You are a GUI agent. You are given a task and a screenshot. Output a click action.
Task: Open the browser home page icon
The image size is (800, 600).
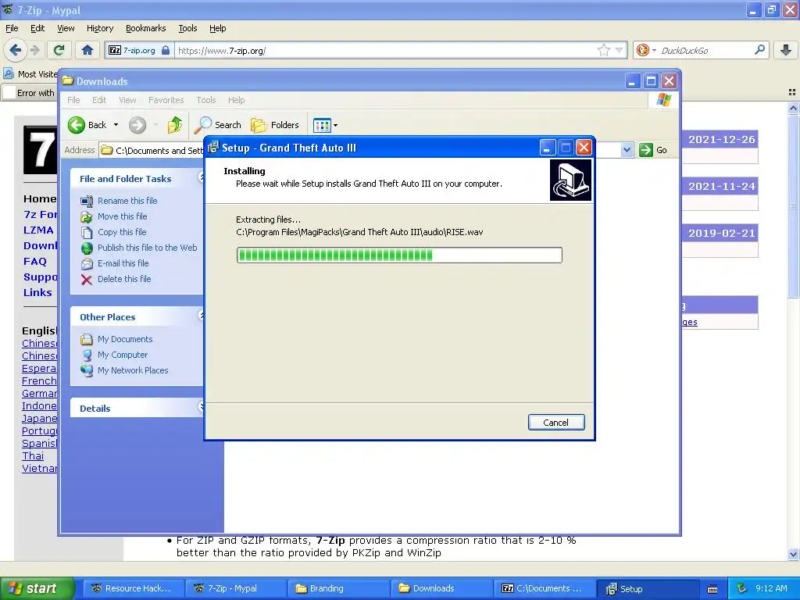[x=87, y=50]
